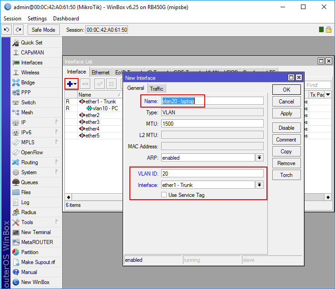This screenshot has width=335, height=289.
Task: Click the Torch button
Action: pyautogui.click(x=286, y=175)
